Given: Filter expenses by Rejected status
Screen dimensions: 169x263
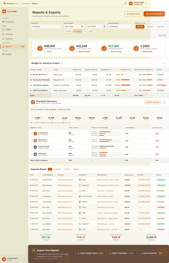Looking at the screenshot, I should point(76,169).
